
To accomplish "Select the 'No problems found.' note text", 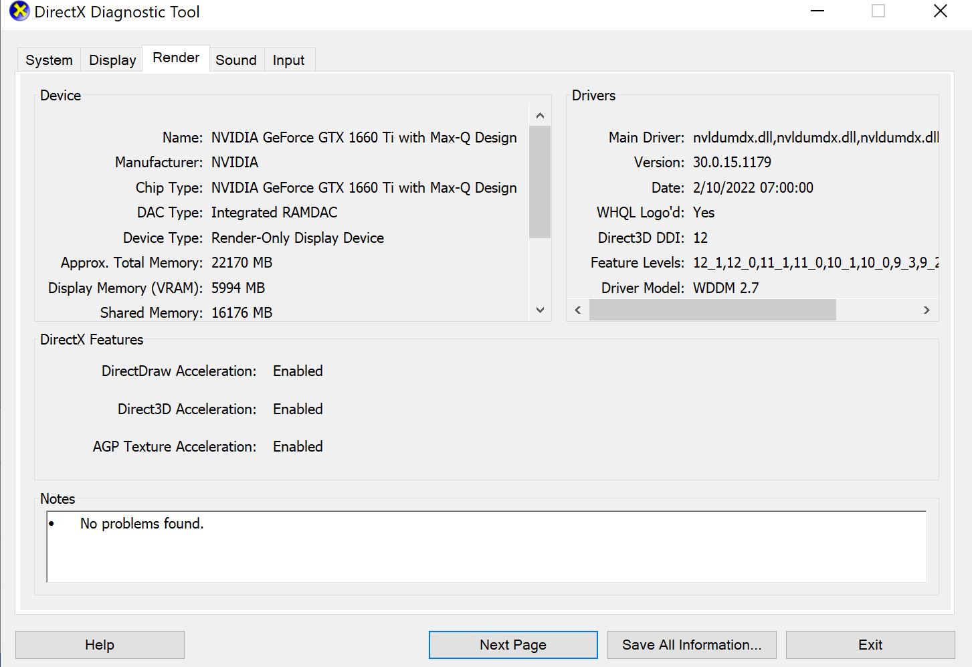I will 142,524.
